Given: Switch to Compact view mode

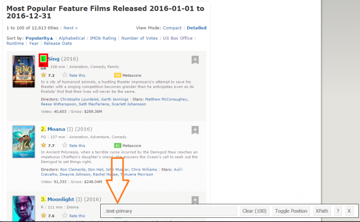Looking at the screenshot, I should tap(172, 28).
